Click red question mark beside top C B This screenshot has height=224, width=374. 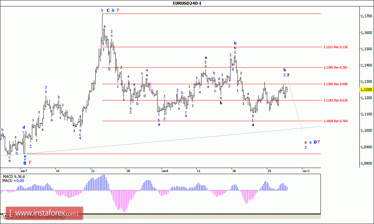118,10
